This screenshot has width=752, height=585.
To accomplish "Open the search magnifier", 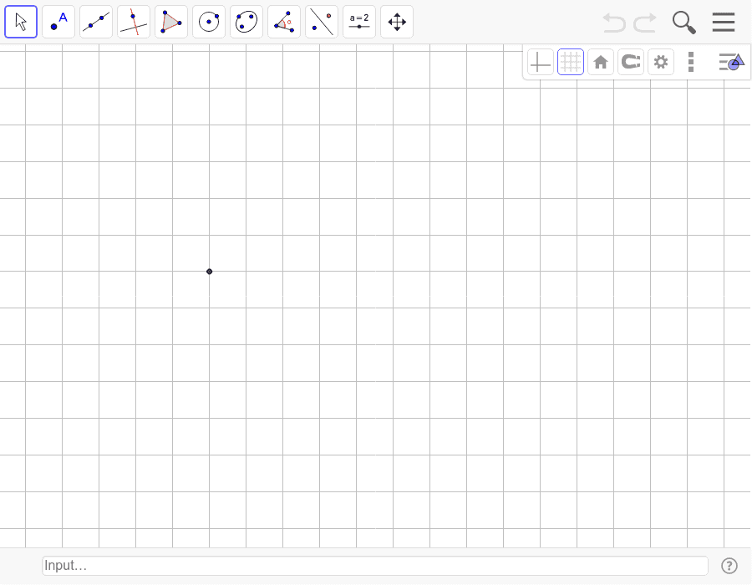I will (x=683, y=23).
